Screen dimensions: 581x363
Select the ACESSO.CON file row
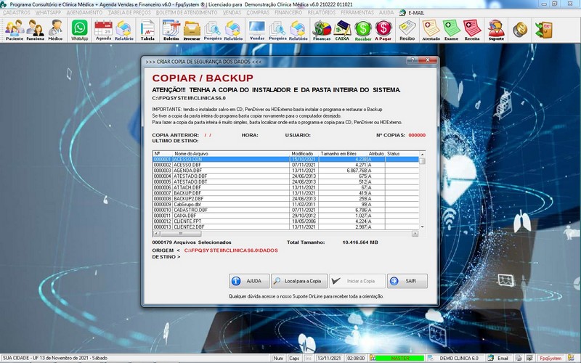click(285, 159)
